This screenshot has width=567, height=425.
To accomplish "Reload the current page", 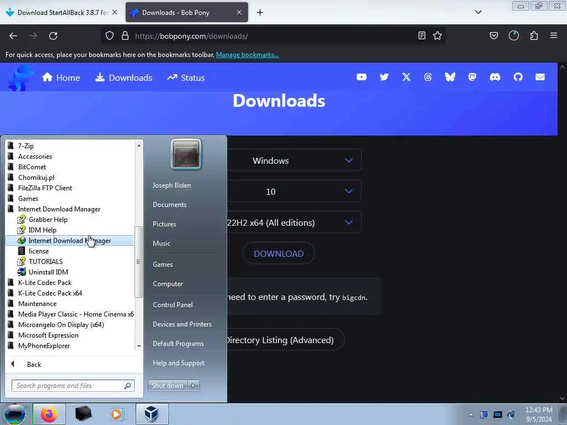I will [x=53, y=36].
